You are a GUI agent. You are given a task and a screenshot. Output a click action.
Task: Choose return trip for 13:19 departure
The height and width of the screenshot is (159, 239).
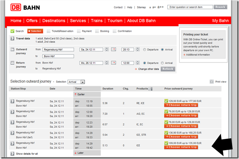click(181, 105)
